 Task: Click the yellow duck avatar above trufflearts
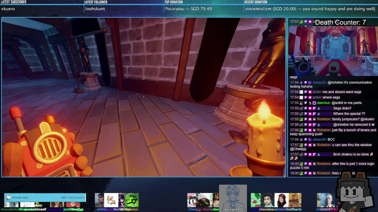[x=295, y=200]
